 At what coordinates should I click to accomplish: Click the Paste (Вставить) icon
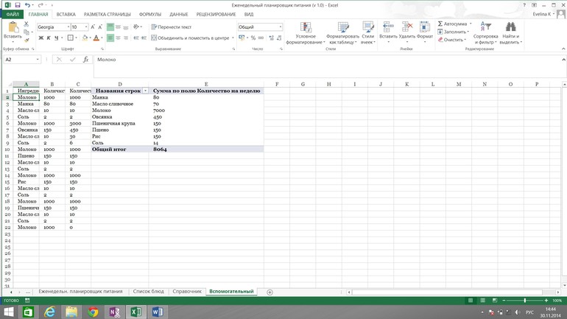point(13,28)
